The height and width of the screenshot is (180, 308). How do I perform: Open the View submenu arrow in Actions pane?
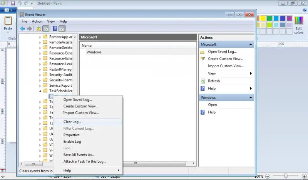(251, 73)
